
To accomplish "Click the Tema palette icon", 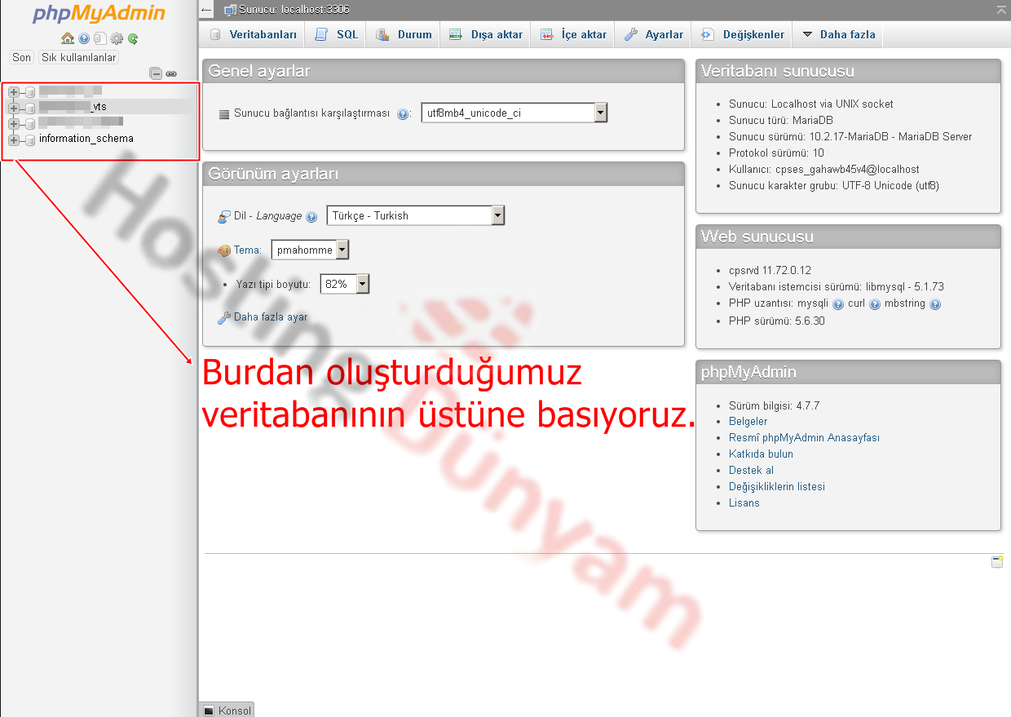I will coord(224,250).
